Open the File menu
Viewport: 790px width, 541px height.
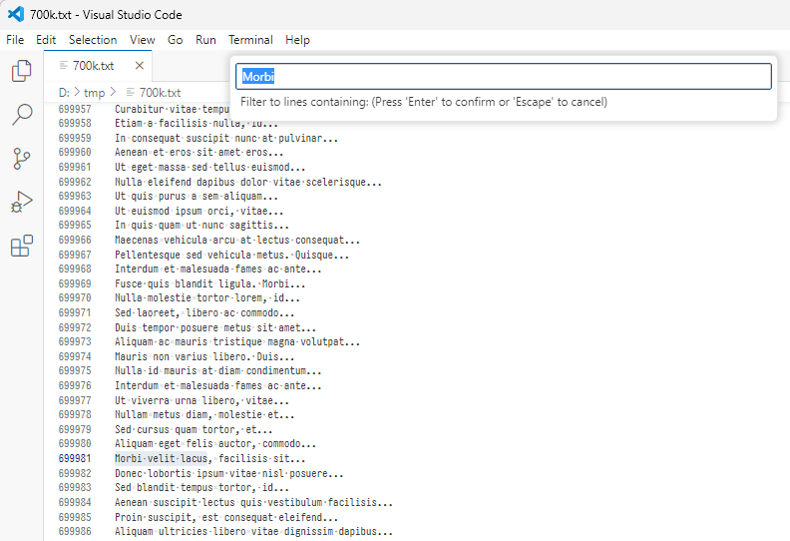tap(15, 40)
